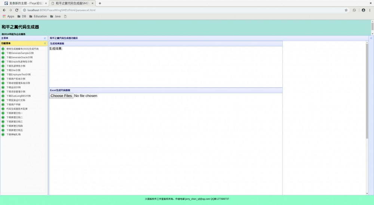This screenshot has height=205, width=374.
Task: Select 下载原理文档五 in function menu
Action: [x=15, y=130]
